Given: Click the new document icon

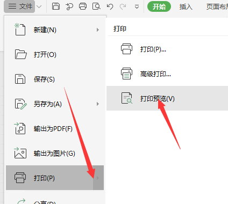Looking at the screenshot, I should [20, 30].
